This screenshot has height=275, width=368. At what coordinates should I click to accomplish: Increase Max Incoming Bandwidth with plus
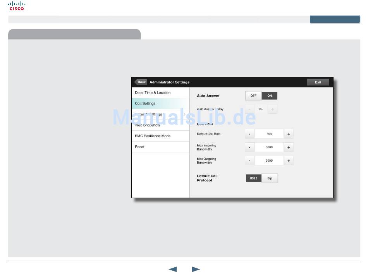point(289,147)
